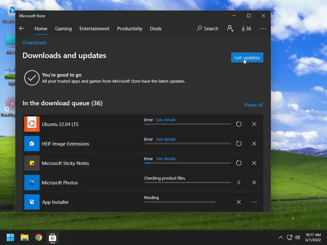Click the Microsoft Sticky Notes progress bar
This screenshot has width=327, height=245.
click(187, 163)
